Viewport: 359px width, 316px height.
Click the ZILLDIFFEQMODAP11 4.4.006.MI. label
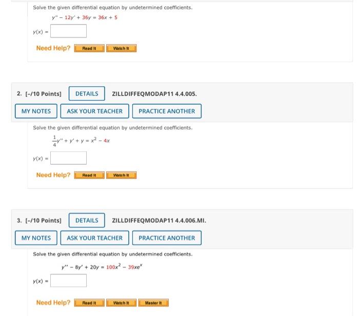pos(159,221)
